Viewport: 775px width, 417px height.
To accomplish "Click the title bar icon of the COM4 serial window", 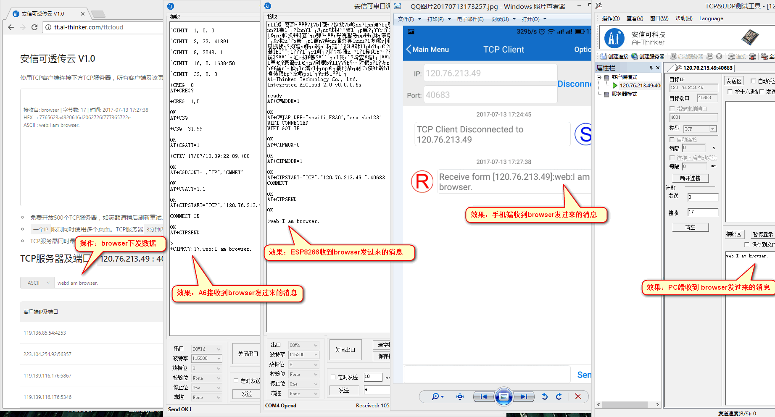I will [268, 6].
